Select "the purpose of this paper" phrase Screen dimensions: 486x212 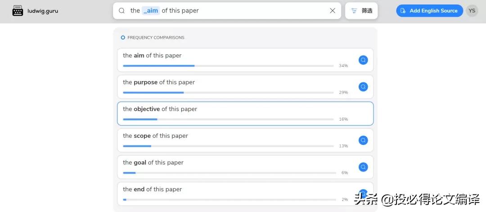[x=159, y=82]
